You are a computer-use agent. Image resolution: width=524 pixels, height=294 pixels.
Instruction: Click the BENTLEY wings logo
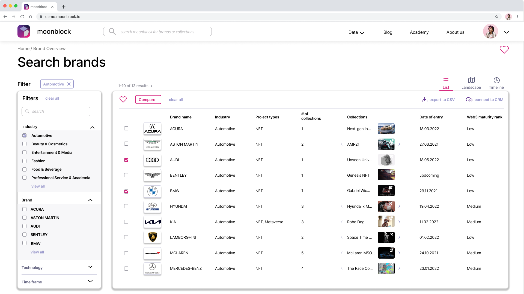(x=152, y=175)
